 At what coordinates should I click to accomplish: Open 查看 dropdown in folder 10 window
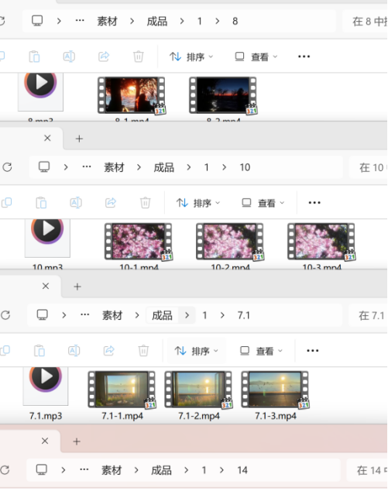pos(263,203)
